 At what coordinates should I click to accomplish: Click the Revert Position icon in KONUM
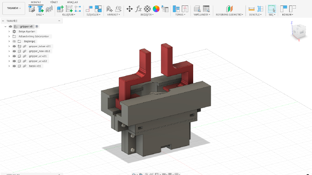pos(292,9)
